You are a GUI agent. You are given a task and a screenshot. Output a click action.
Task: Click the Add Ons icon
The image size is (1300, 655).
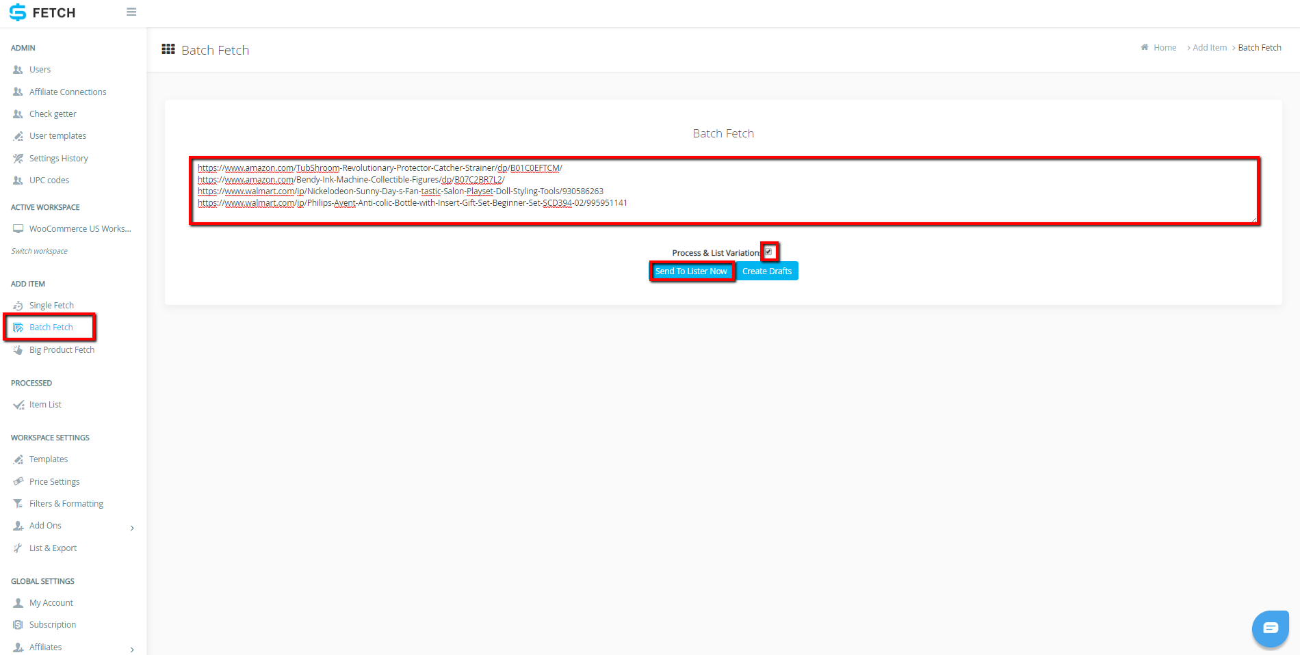tap(18, 526)
